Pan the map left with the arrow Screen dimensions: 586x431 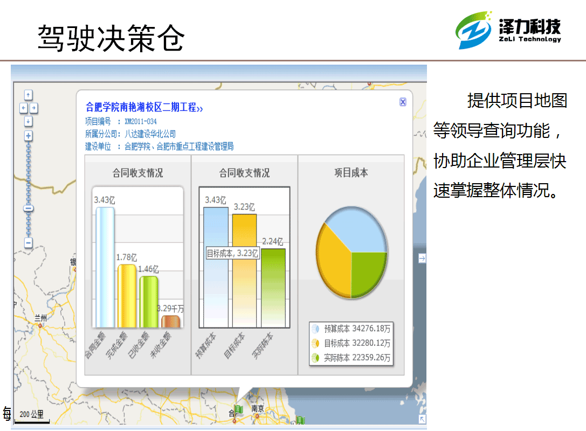pos(23,108)
